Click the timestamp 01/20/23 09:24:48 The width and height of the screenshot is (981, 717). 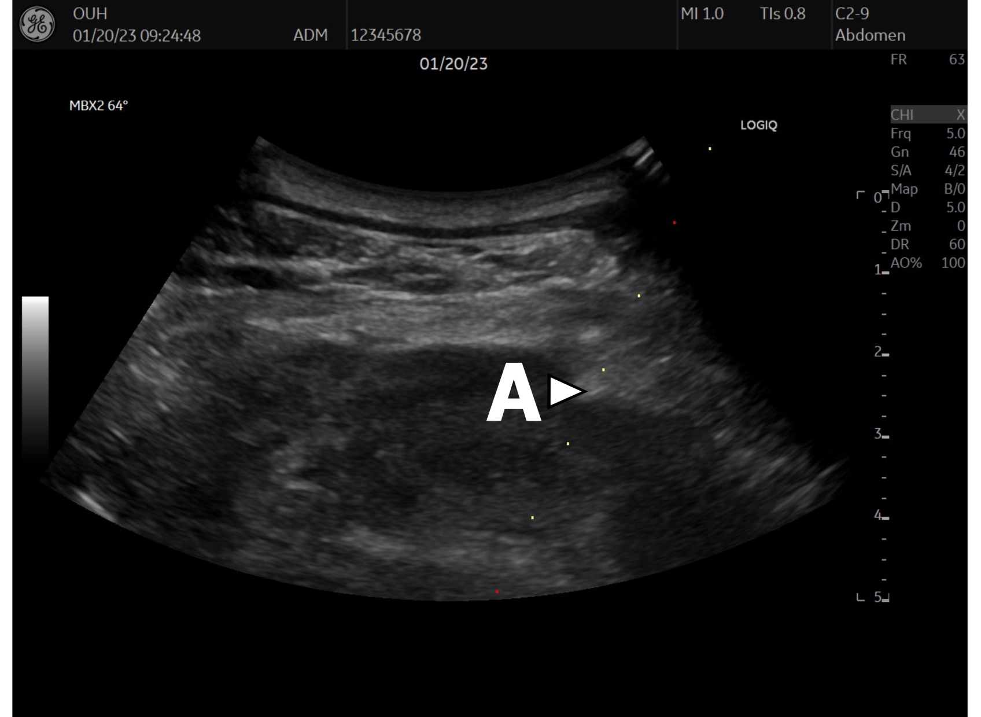click(137, 35)
